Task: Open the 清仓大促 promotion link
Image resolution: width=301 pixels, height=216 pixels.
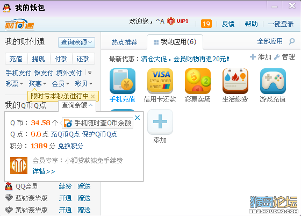Action: tap(185, 59)
